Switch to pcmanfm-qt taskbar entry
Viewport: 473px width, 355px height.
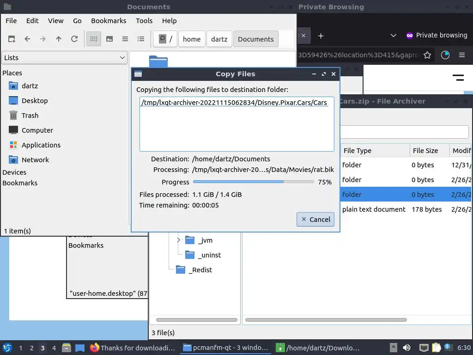pyautogui.click(x=225, y=348)
